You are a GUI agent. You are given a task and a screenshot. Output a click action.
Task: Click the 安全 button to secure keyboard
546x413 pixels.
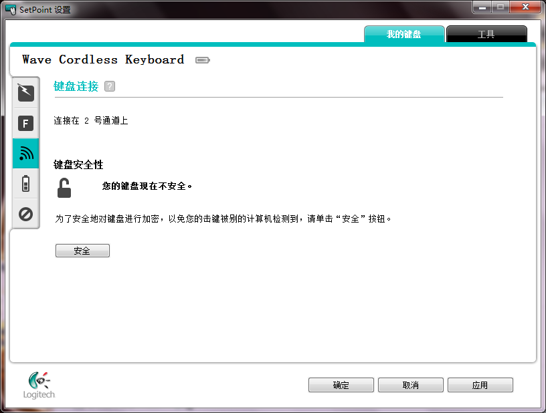[82, 251]
